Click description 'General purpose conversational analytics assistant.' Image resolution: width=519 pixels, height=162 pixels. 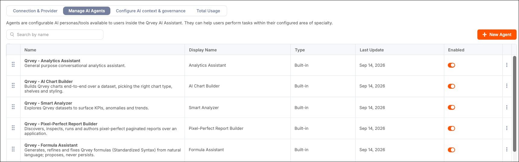coord(75,66)
